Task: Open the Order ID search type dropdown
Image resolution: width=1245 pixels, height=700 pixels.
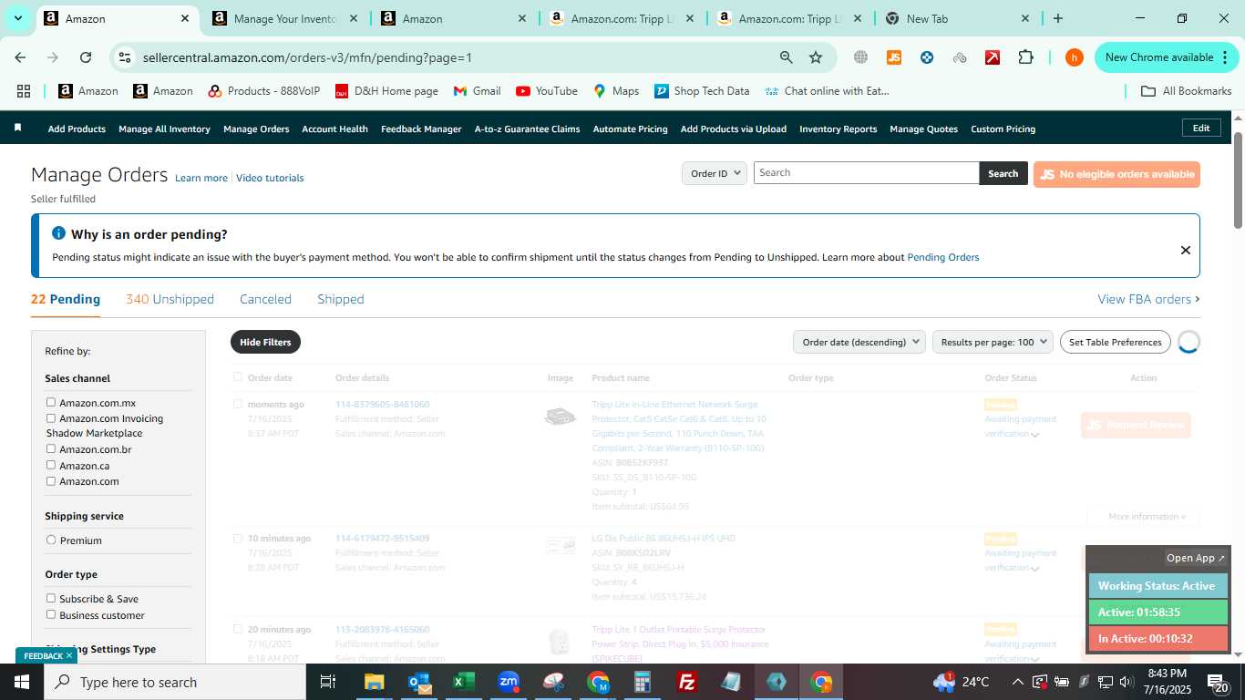Action: click(x=715, y=173)
